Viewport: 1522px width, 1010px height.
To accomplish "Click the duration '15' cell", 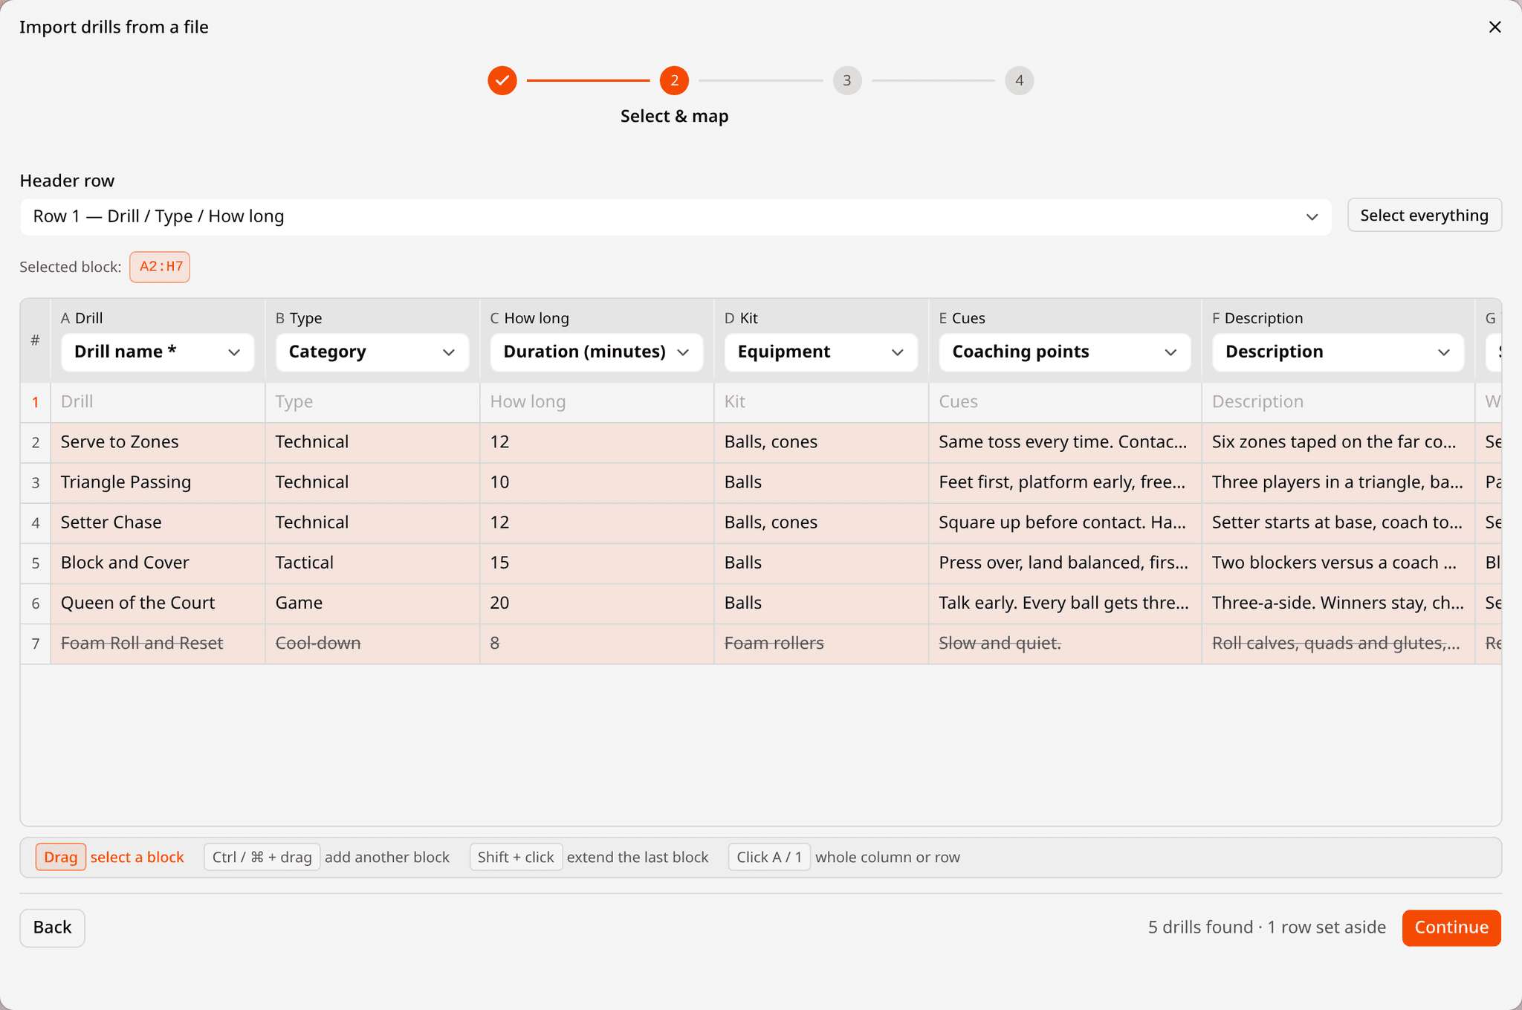I will coord(597,563).
